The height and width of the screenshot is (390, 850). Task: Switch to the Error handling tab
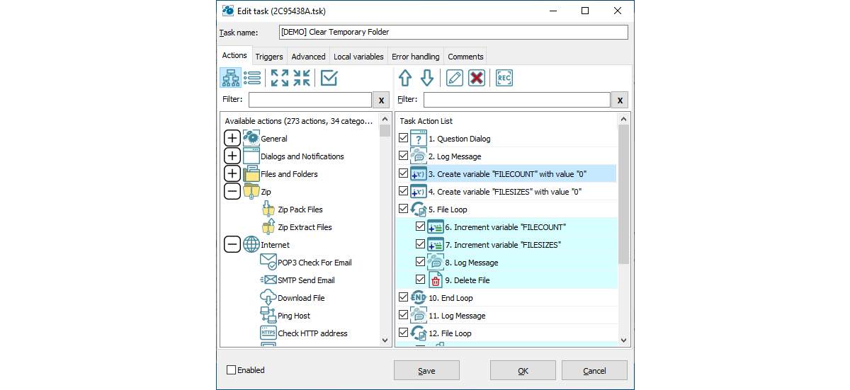(416, 57)
